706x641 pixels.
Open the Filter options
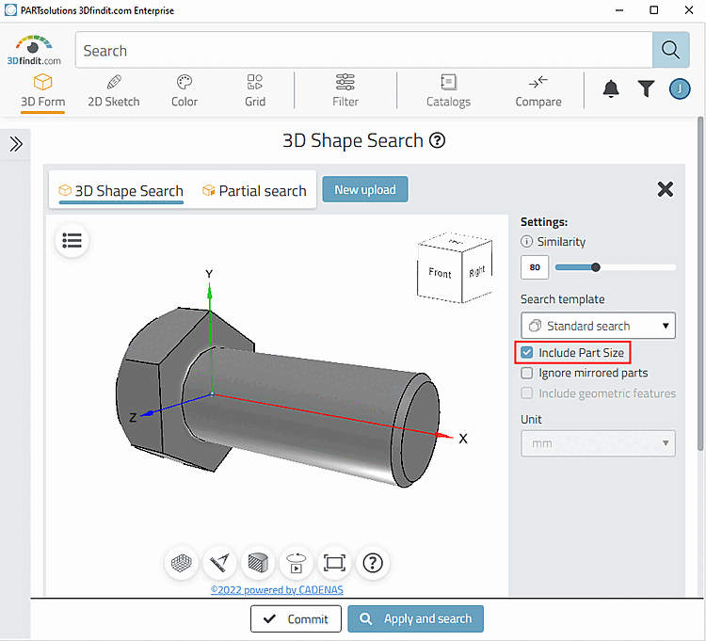click(x=345, y=90)
